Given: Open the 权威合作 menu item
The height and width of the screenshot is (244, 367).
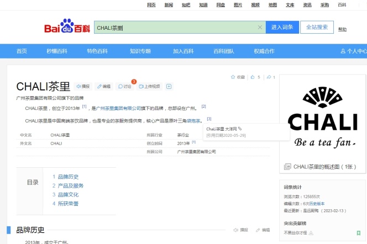Looking at the screenshot, I should click(264, 51).
